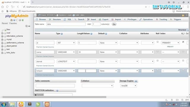
Task: Toggle Null checkbox for telepon column
Action: (x=158, y=70)
